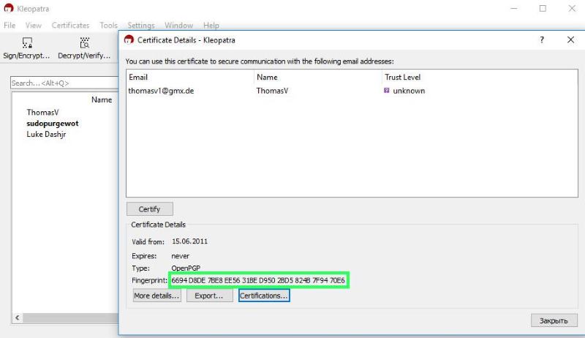This screenshot has width=585, height=338.
Task: Open the File menu
Action: click(10, 26)
